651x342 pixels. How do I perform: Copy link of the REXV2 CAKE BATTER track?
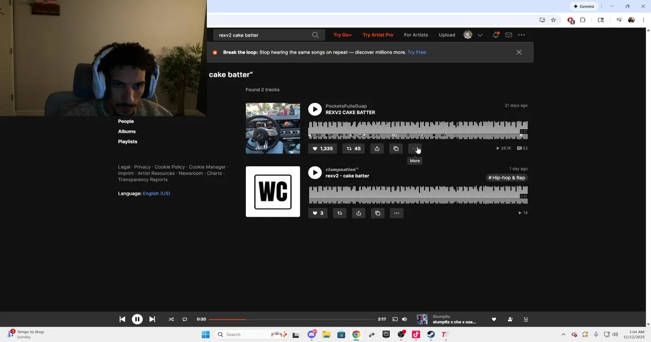click(x=396, y=149)
